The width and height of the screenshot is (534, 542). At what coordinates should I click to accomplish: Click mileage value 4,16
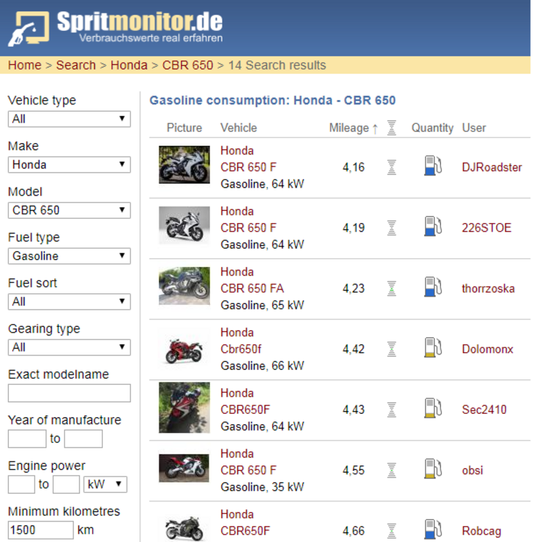pos(354,167)
